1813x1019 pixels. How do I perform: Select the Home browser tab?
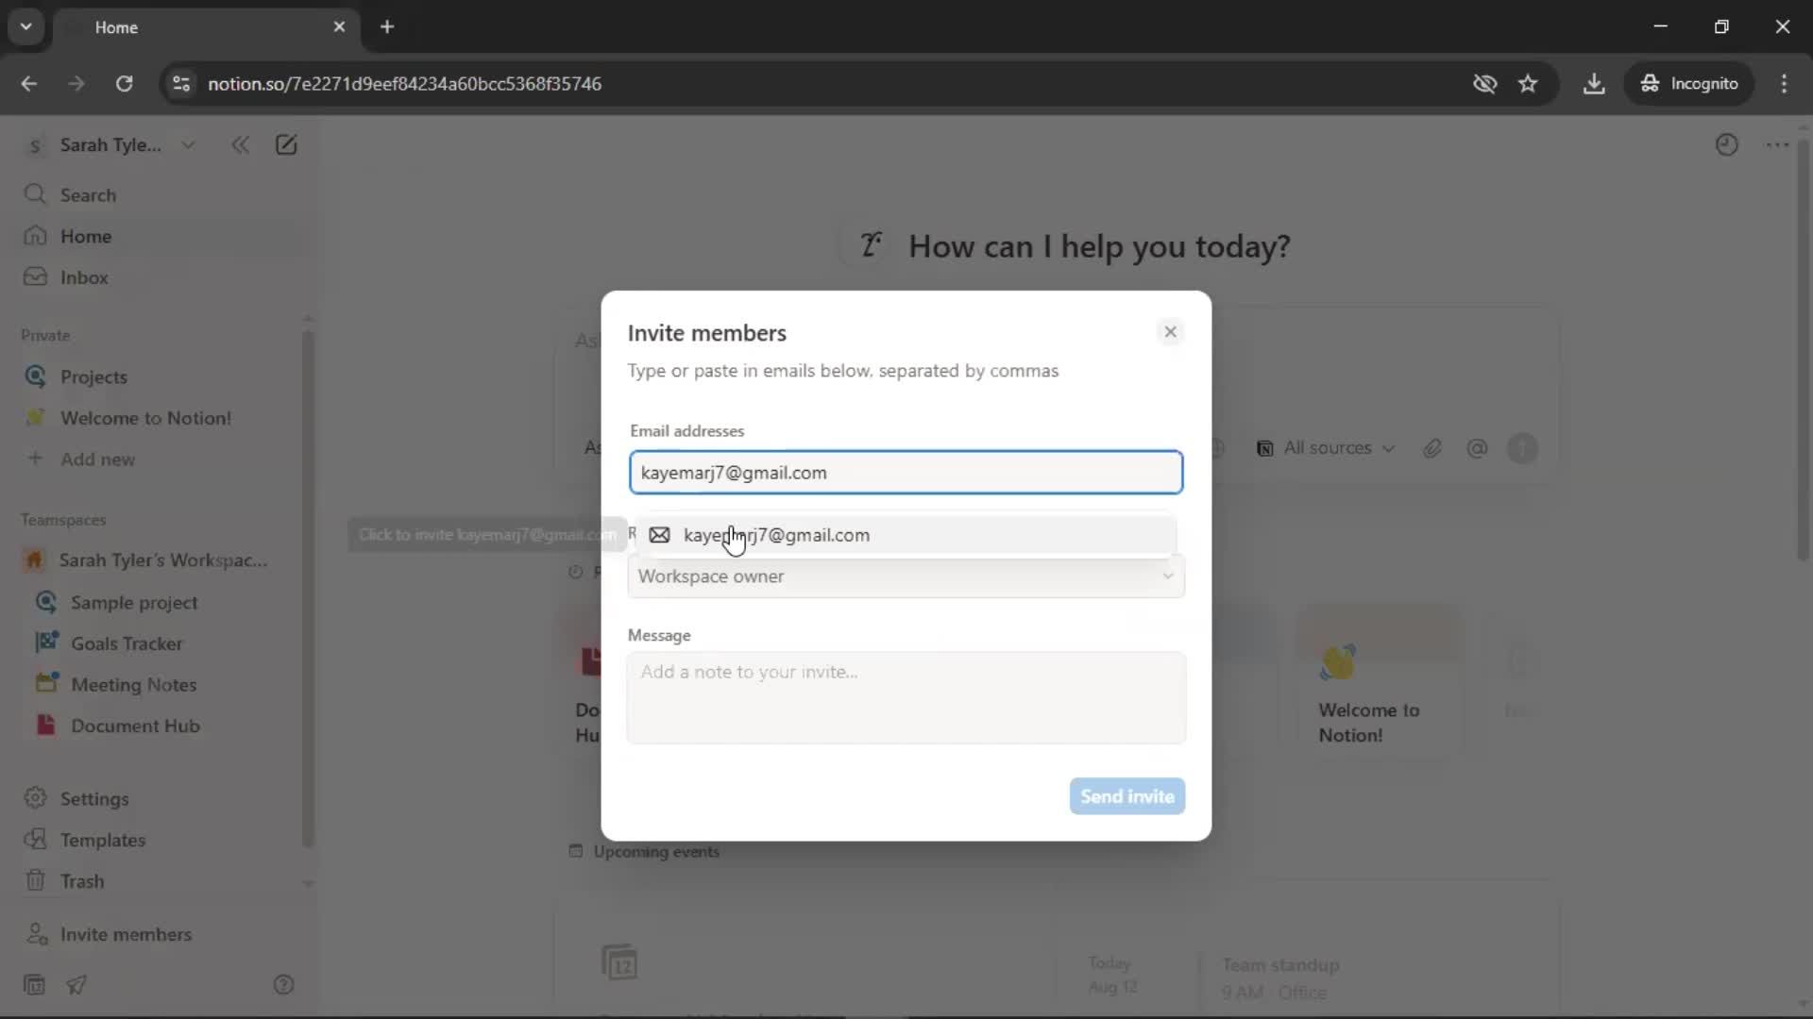(x=206, y=27)
